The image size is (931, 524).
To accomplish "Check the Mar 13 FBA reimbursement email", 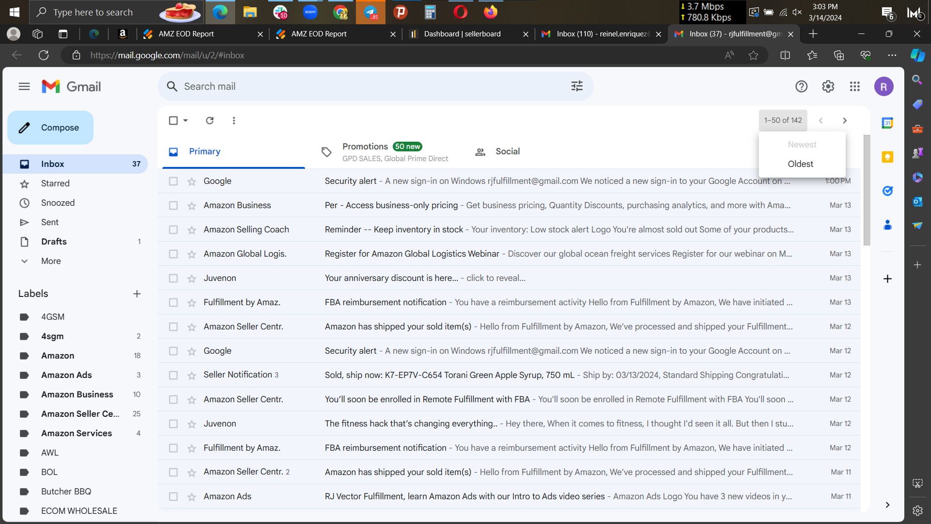I will click(x=173, y=302).
